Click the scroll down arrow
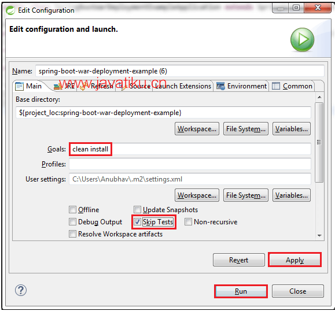This screenshot has width=335, height=311. (x=319, y=236)
